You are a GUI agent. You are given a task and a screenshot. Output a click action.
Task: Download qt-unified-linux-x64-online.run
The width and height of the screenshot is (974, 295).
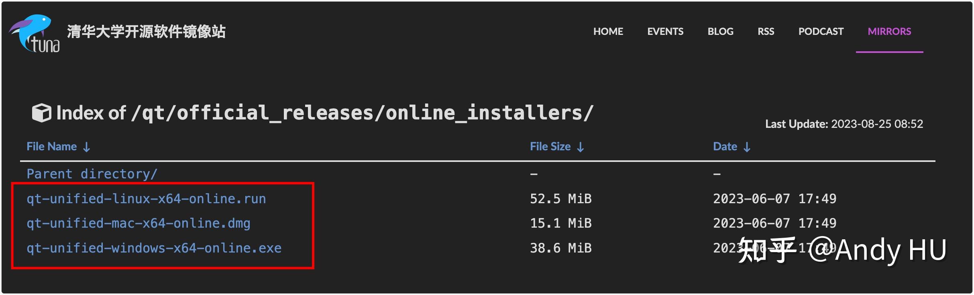tap(146, 199)
